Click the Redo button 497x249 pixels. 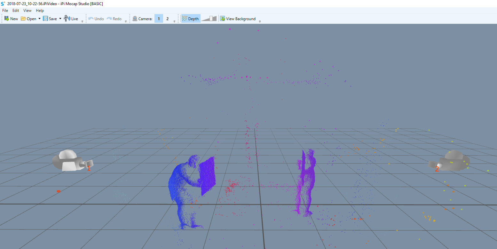point(114,19)
